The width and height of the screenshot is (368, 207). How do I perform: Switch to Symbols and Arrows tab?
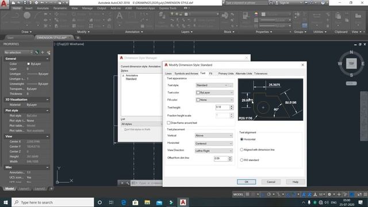tap(186, 74)
